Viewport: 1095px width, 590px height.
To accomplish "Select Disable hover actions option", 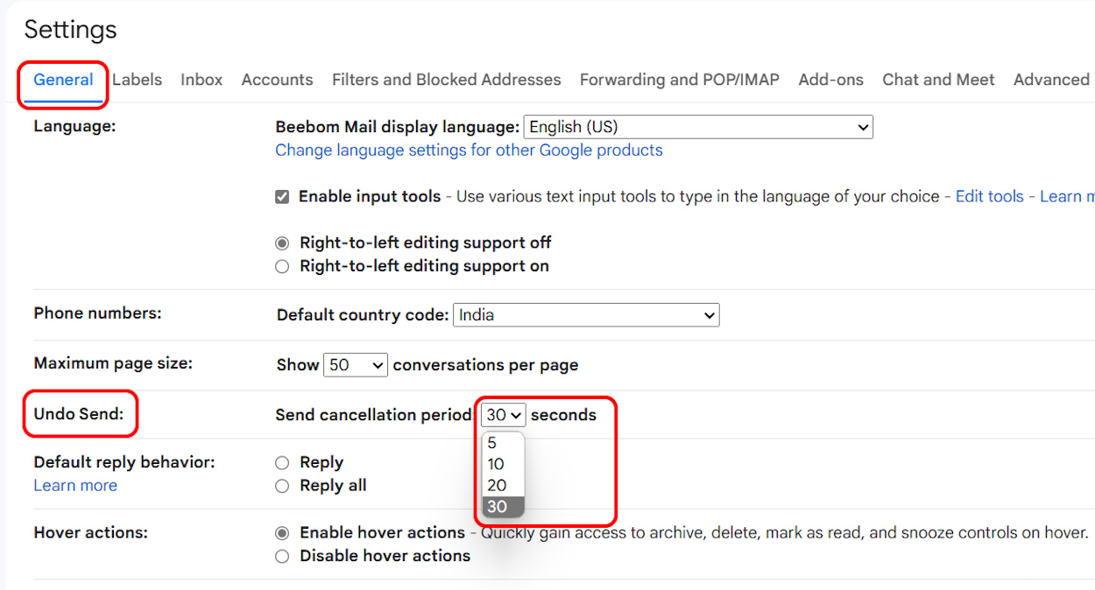I will tap(282, 556).
